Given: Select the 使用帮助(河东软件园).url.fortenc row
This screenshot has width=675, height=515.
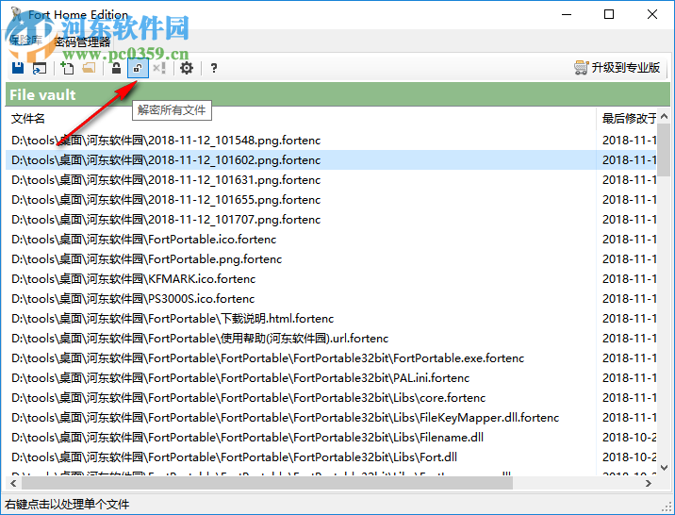Looking at the screenshot, I should coord(331,339).
